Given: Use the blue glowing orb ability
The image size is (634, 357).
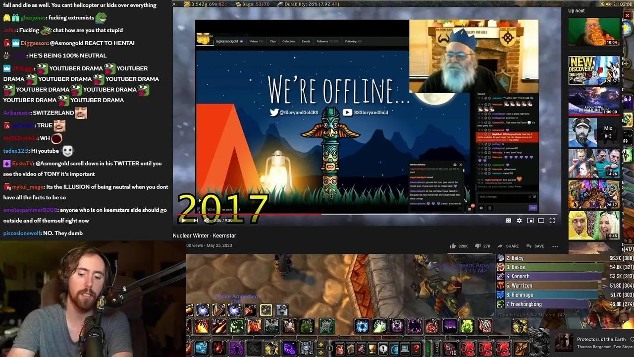Looking at the screenshot, I should tap(362, 326).
